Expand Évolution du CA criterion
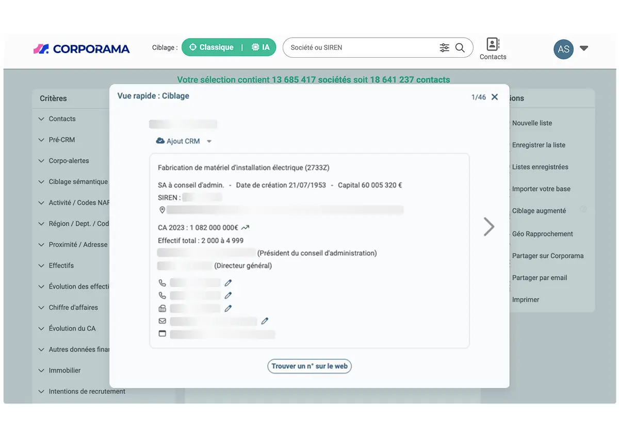 tap(67, 329)
